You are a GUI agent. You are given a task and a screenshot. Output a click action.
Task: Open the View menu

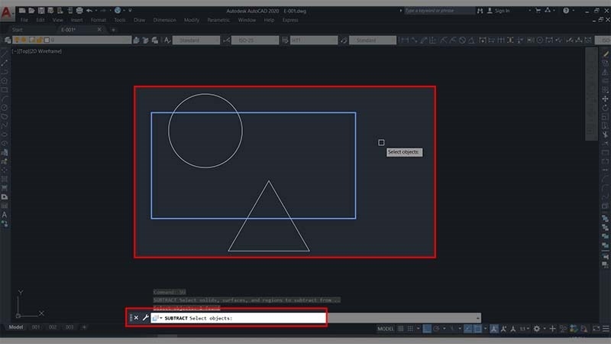click(58, 20)
